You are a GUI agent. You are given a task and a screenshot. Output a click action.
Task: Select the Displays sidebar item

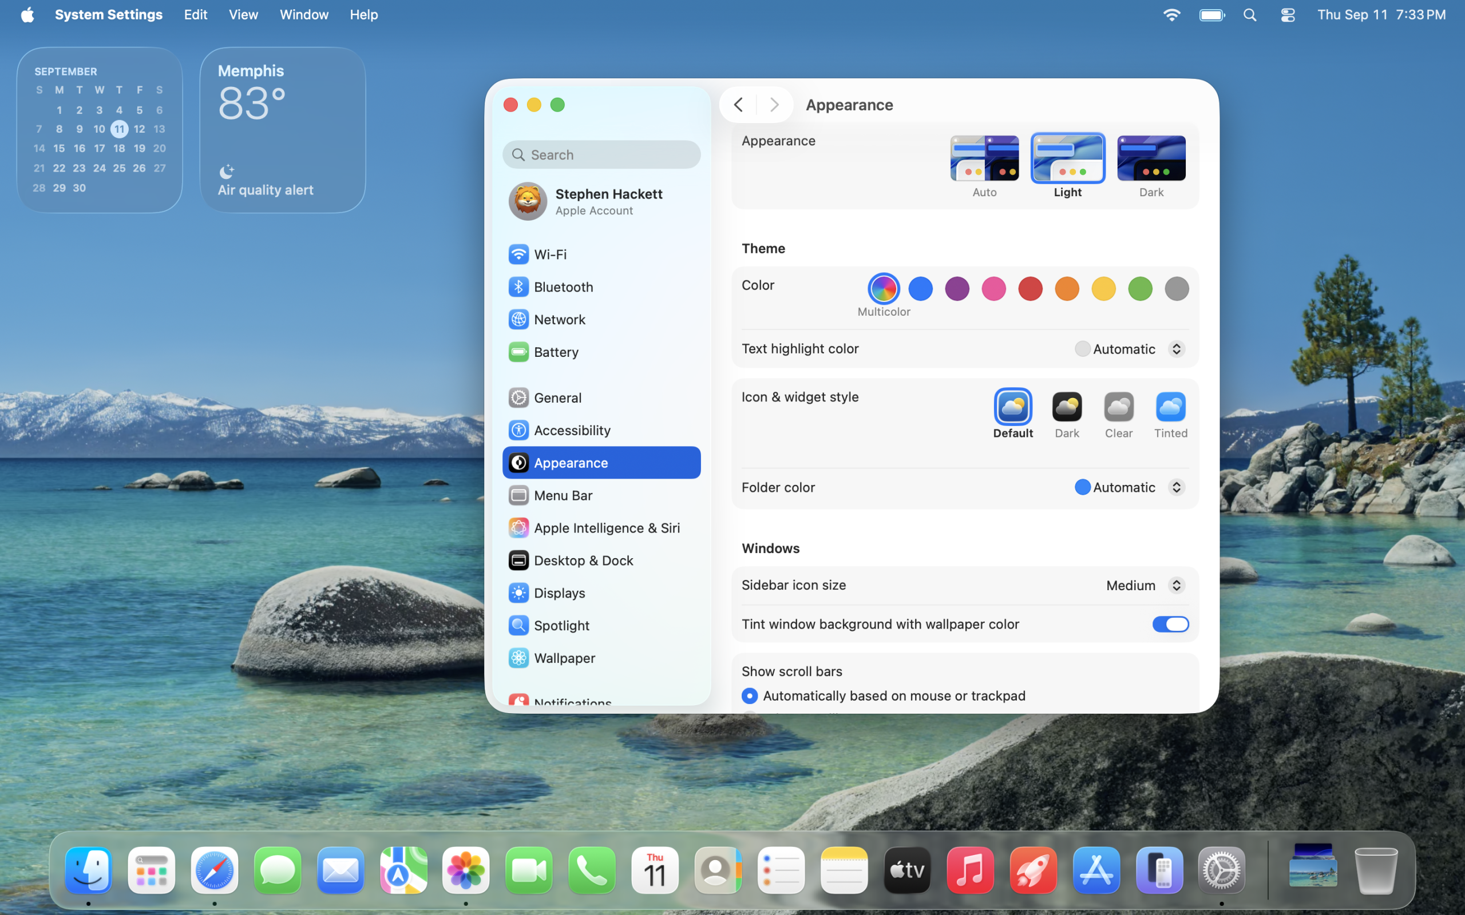coord(559,593)
